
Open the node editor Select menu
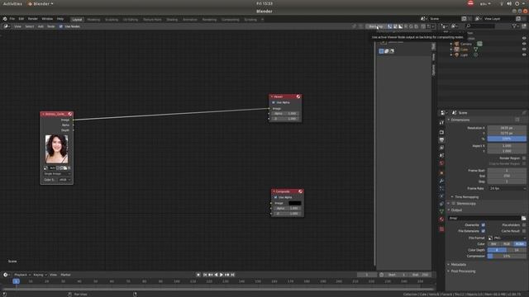(x=30, y=26)
